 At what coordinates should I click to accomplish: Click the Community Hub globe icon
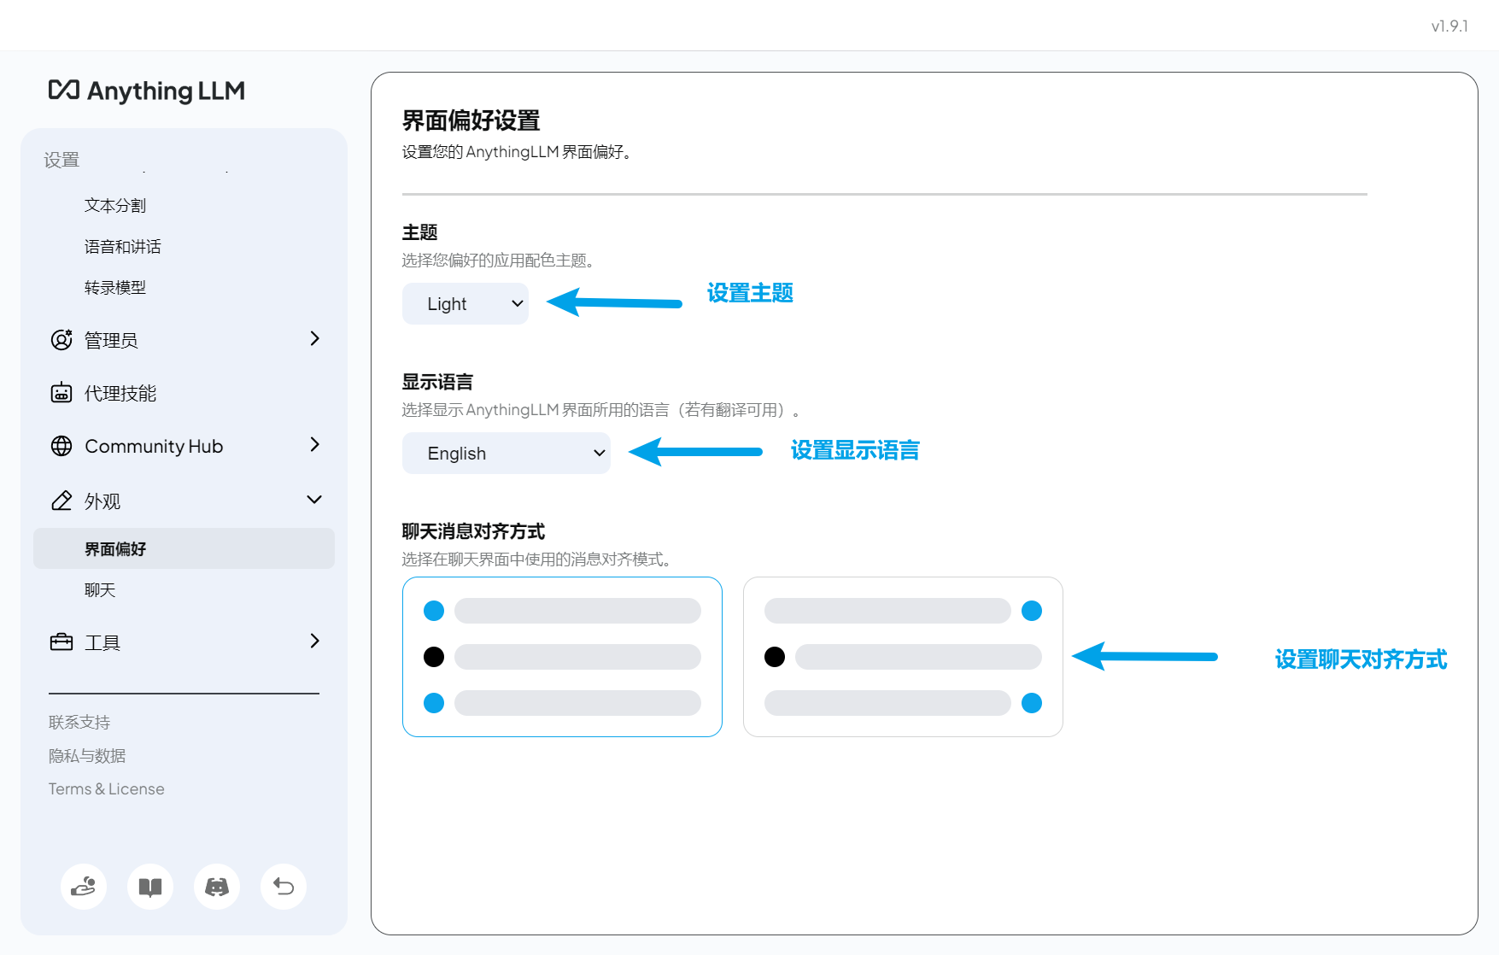tap(61, 446)
